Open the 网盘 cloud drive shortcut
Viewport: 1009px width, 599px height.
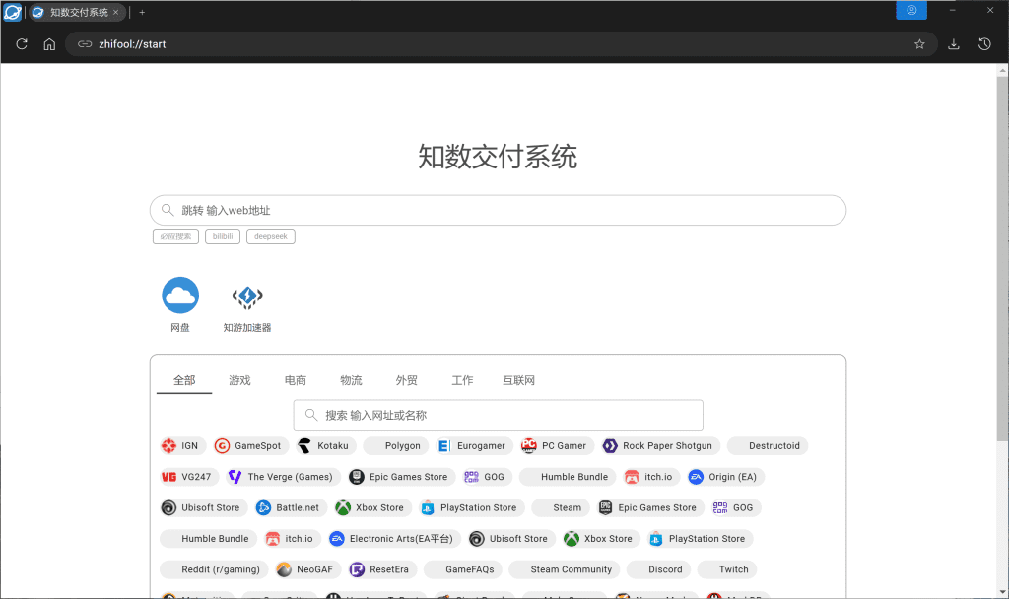pyautogui.click(x=180, y=305)
